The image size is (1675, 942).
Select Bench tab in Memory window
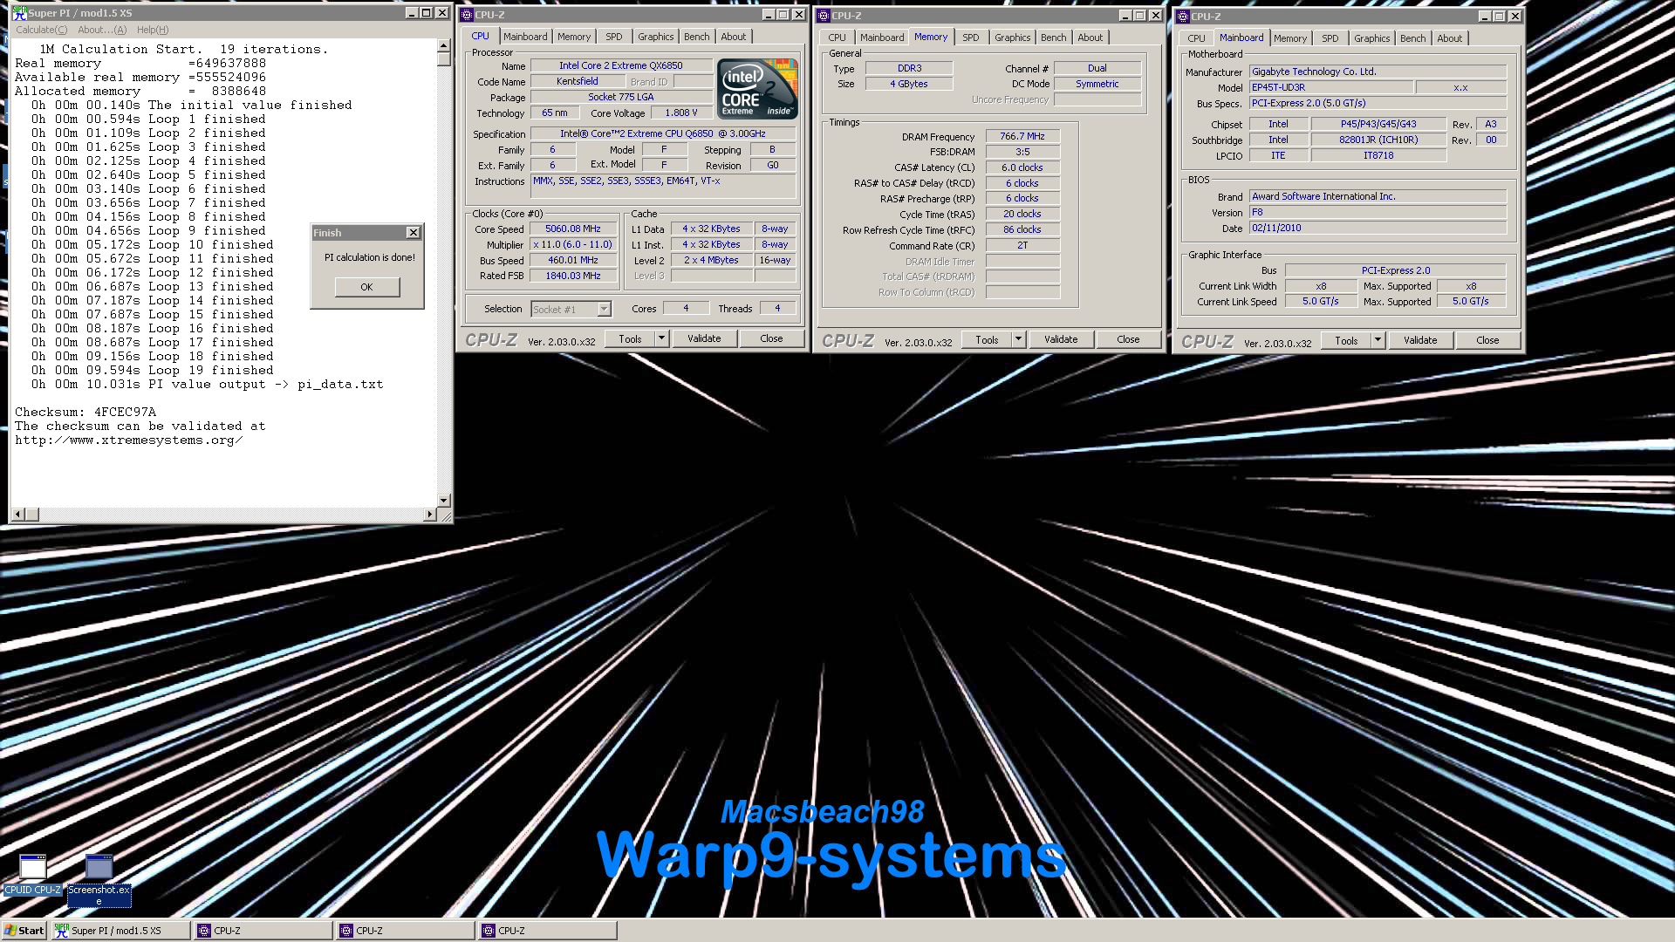coord(1053,38)
